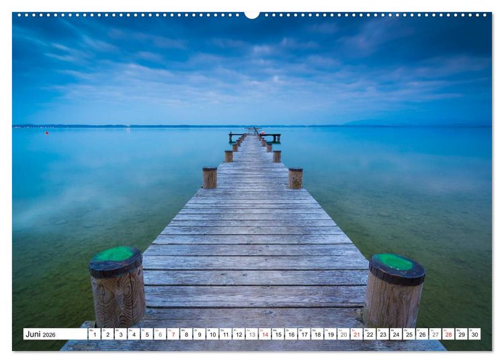Image resolution: width=504 pixels, height=363 pixels.
Task: Select day 16 in the calendar strip
Action: click(x=291, y=333)
